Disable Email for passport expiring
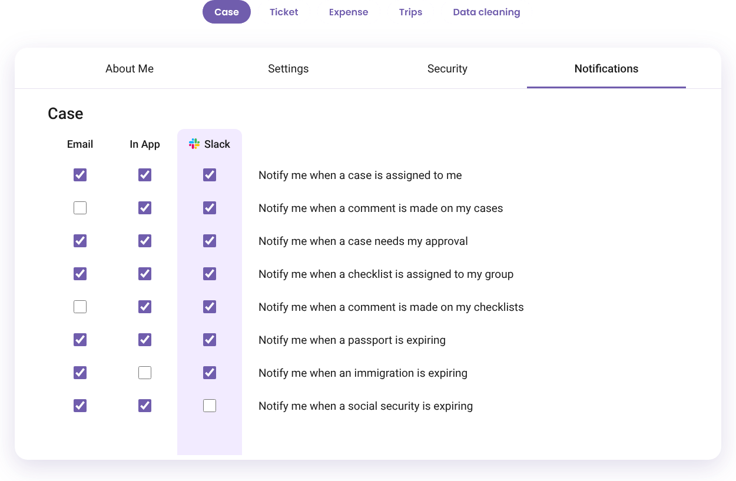The height and width of the screenshot is (481, 736). pos(80,340)
